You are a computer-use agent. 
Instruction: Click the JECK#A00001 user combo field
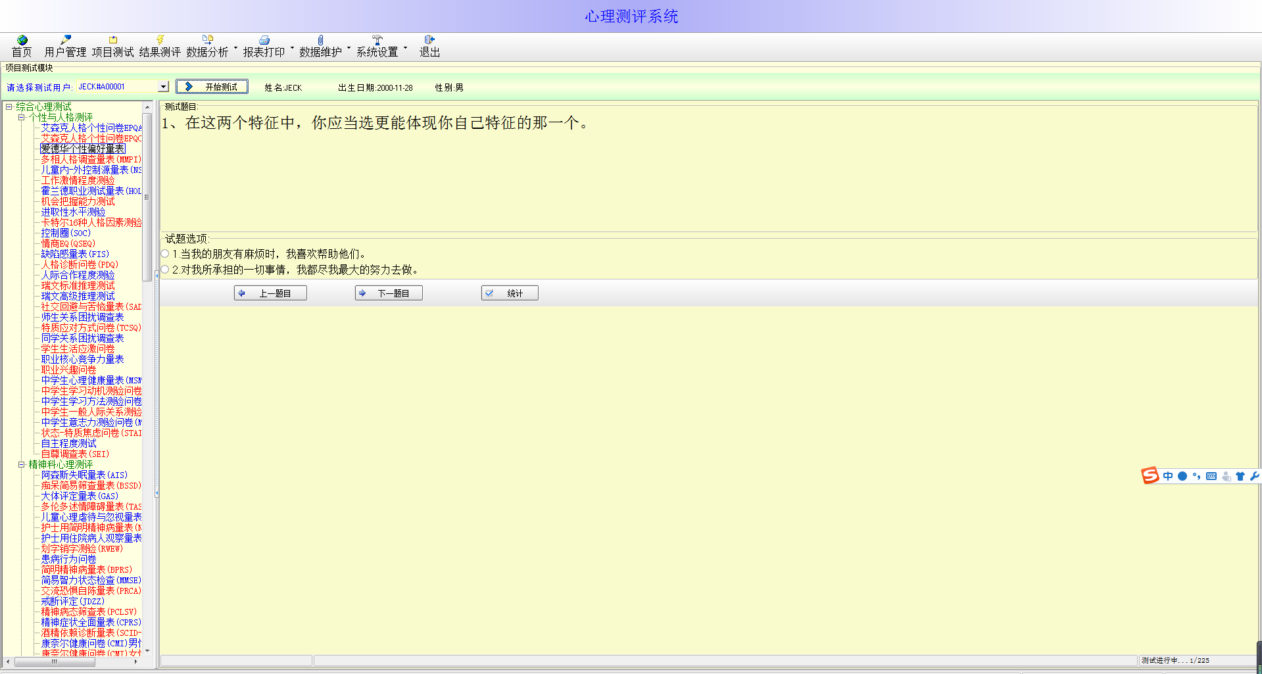tap(118, 87)
